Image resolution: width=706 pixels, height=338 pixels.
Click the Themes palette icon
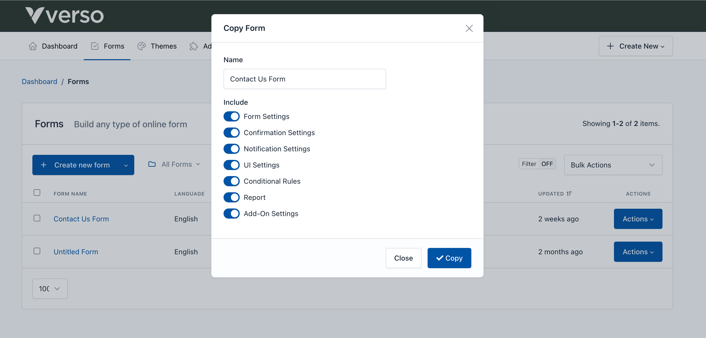(x=141, y=46)
